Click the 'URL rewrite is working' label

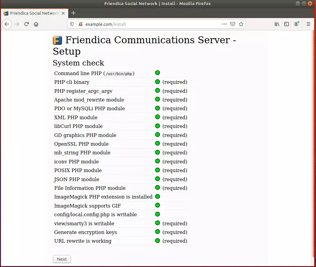click(x=83, y=241)
